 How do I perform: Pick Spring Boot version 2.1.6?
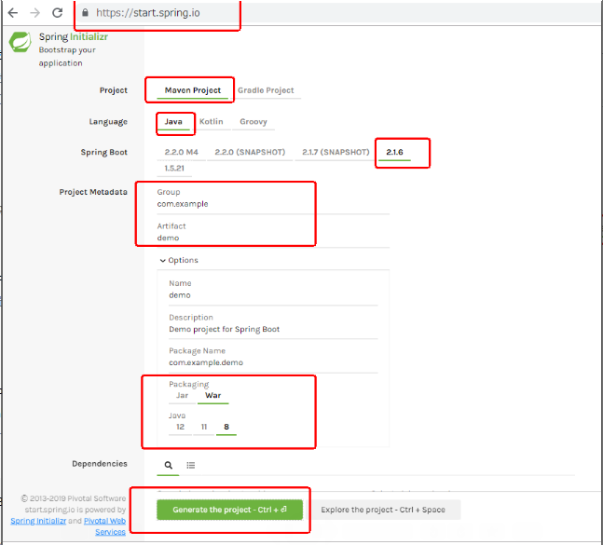pos(394,152)
